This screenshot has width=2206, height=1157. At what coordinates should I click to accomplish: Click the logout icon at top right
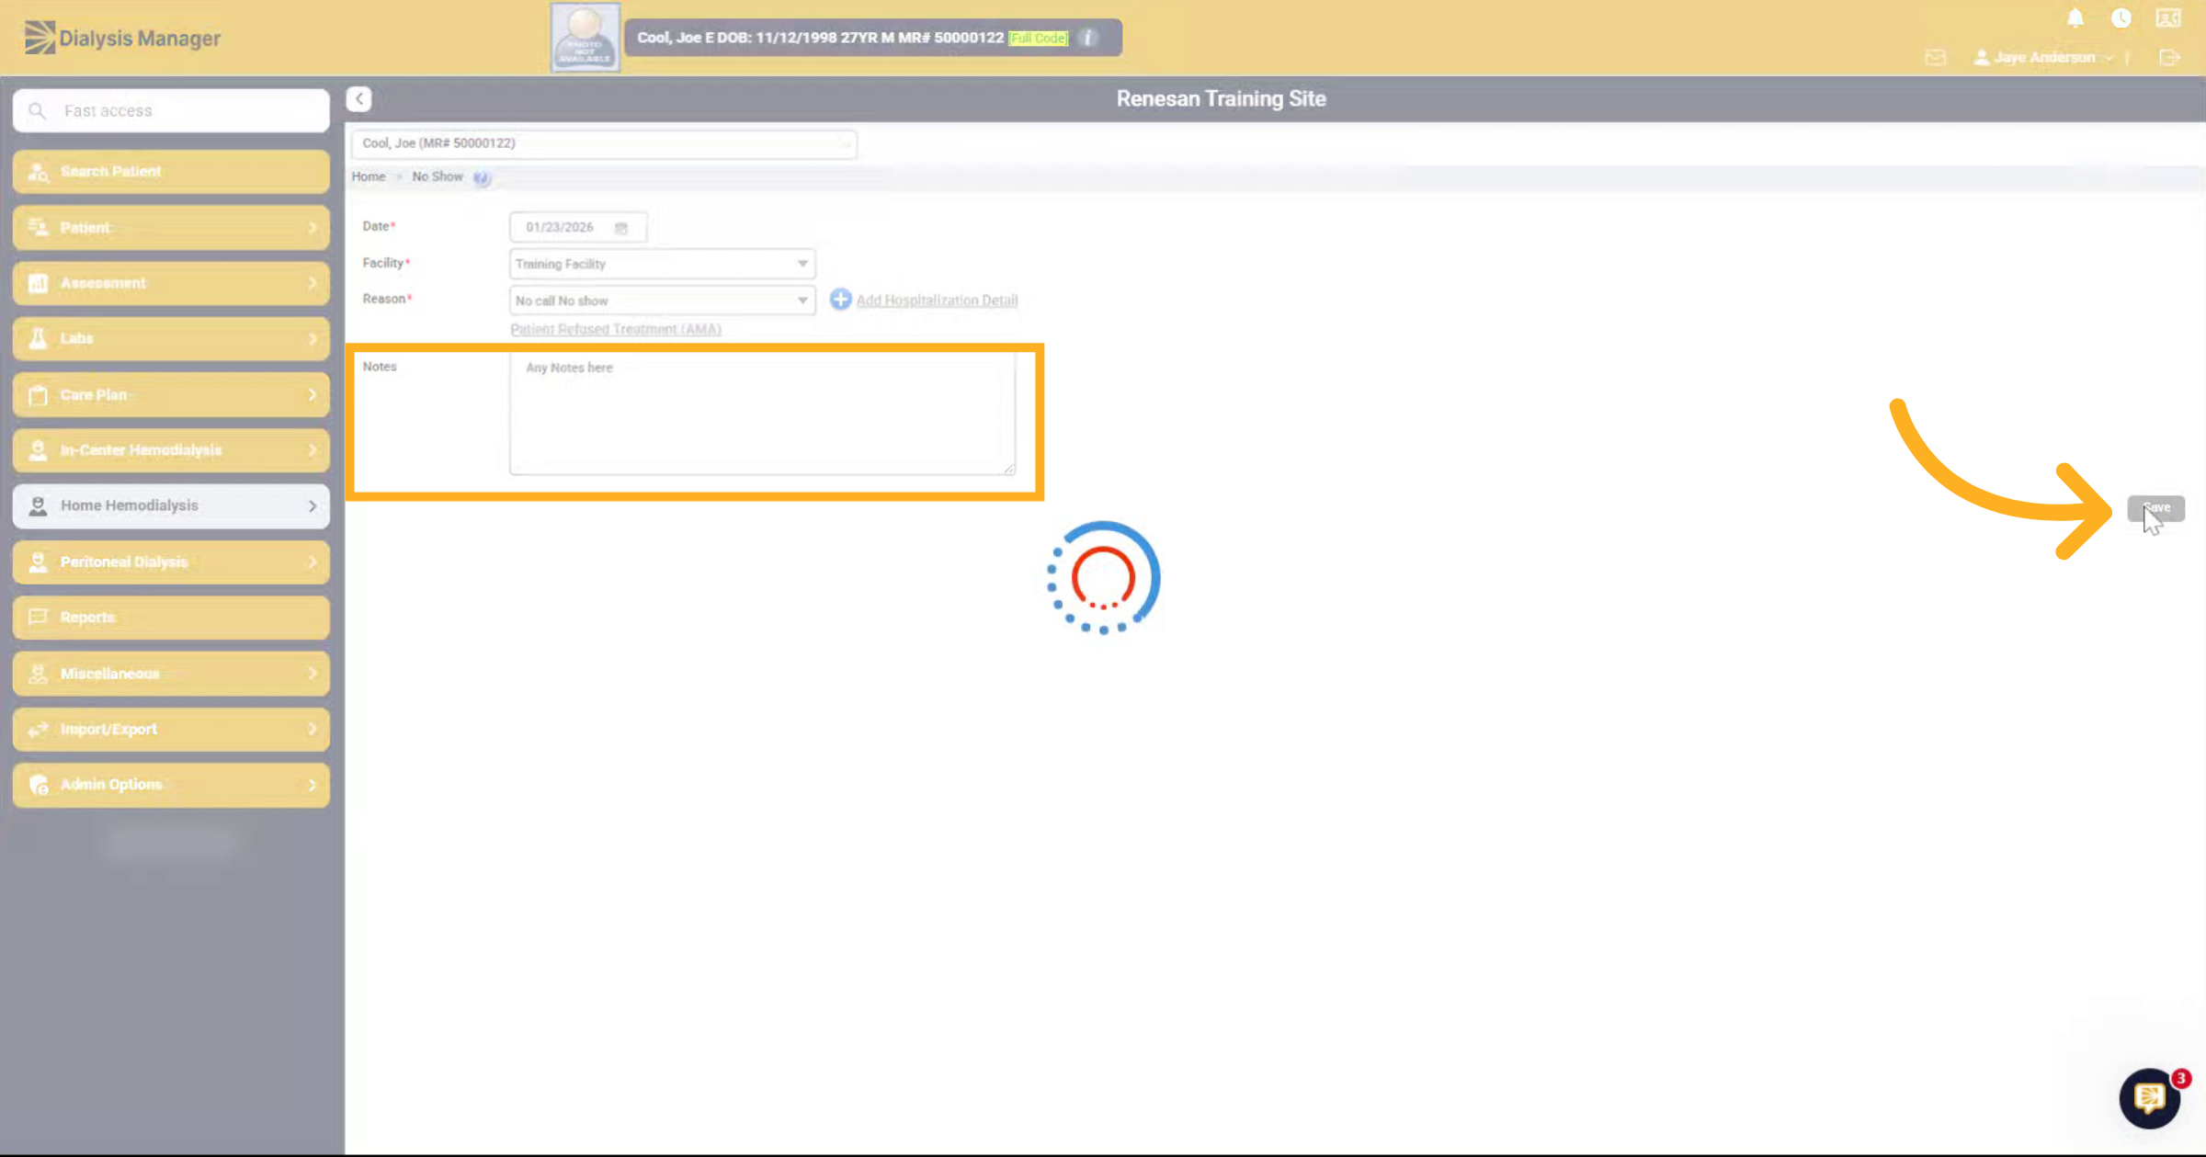[x=2169, y=58]
